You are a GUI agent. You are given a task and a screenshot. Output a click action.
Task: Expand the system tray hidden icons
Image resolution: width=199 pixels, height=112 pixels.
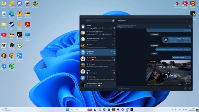click(172, 110)
